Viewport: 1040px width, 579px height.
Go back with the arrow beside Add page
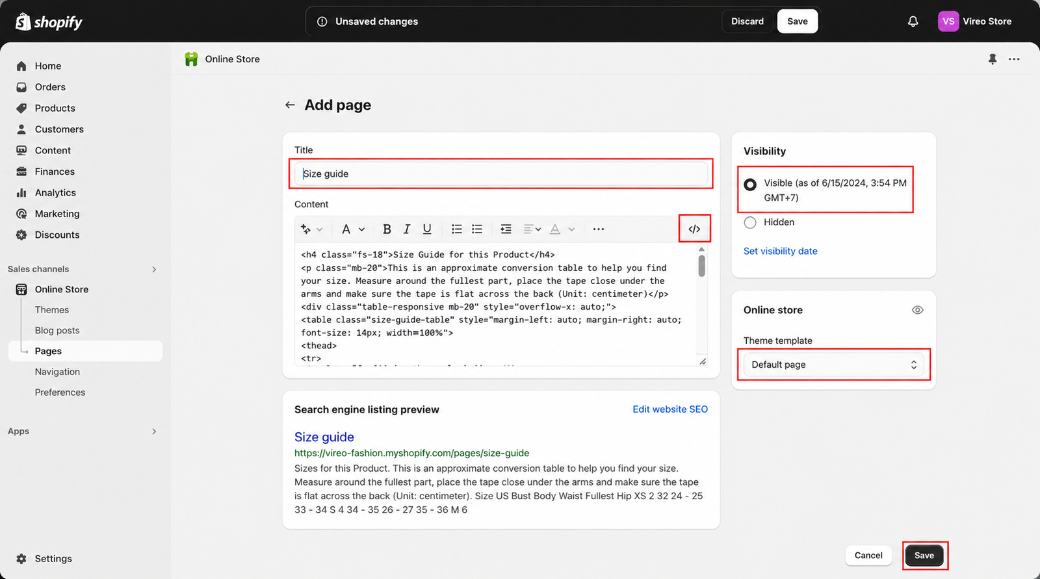point(290,105)
